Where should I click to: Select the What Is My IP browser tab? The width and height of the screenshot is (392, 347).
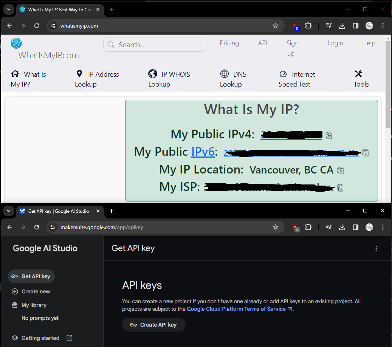pos(57,9)
